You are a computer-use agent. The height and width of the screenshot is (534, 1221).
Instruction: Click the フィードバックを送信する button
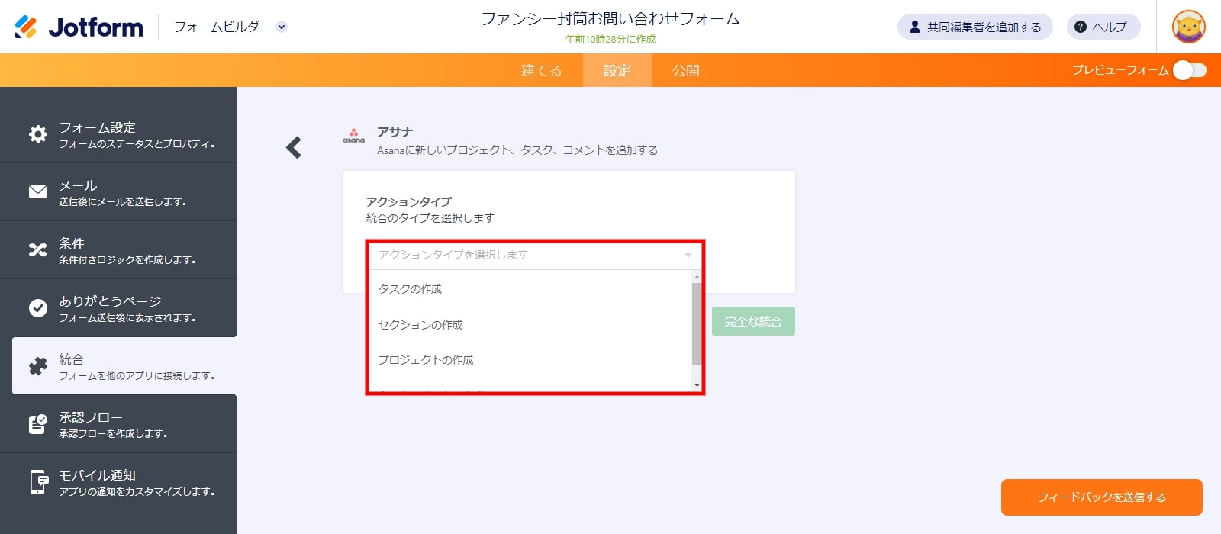tap(1101, 497)
